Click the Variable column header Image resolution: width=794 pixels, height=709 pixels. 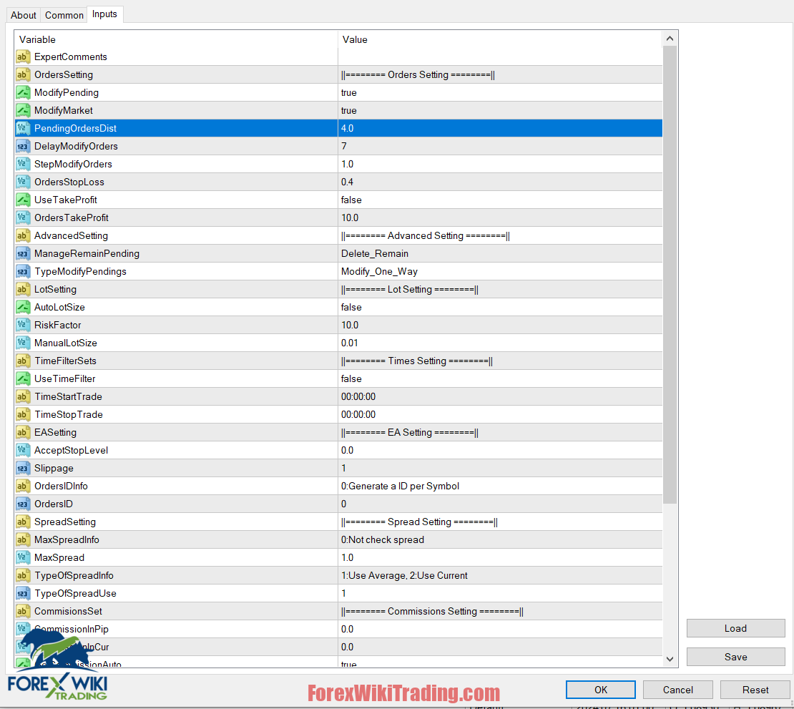(x=176, y=39)
